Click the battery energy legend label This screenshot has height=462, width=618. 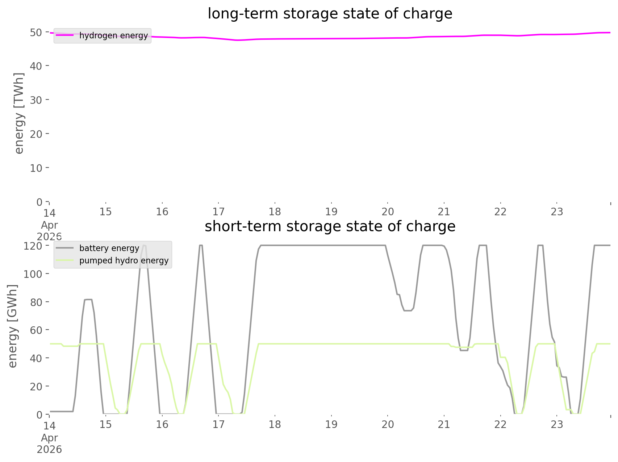pos(109,248)
